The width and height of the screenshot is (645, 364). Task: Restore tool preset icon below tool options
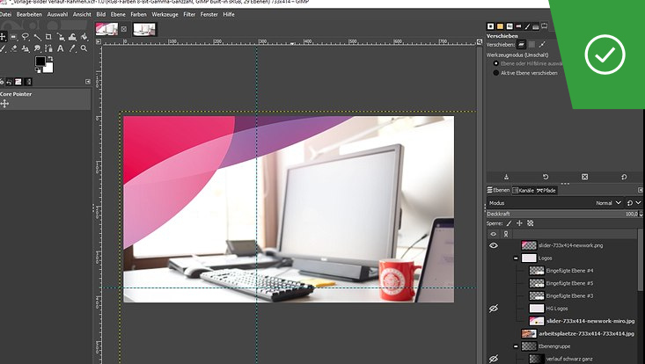[x=546, y=177]
